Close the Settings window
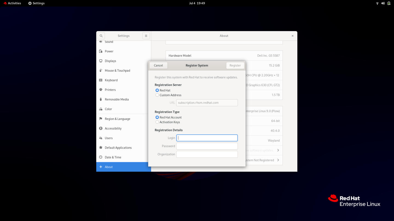 292,36
